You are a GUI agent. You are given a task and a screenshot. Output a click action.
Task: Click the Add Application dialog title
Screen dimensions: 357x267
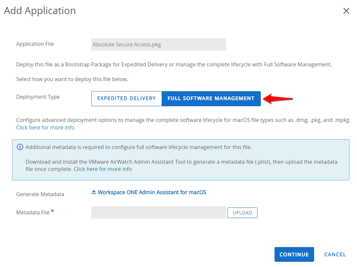click(40, 11)
